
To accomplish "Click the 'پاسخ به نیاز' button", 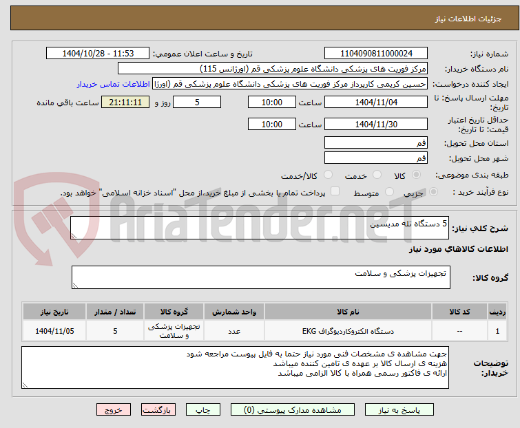I will click(399, 410).
